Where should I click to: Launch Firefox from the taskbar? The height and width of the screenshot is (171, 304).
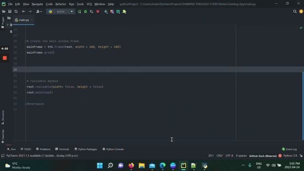pyautogui.click(x=131, y=166)
